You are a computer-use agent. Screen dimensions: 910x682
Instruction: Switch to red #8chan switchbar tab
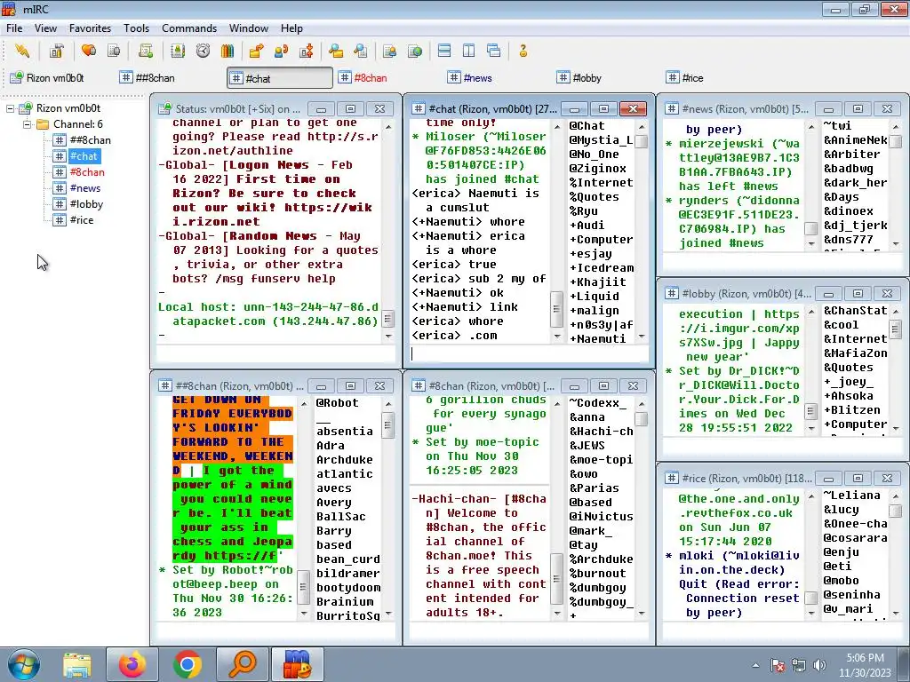point(389,78)
